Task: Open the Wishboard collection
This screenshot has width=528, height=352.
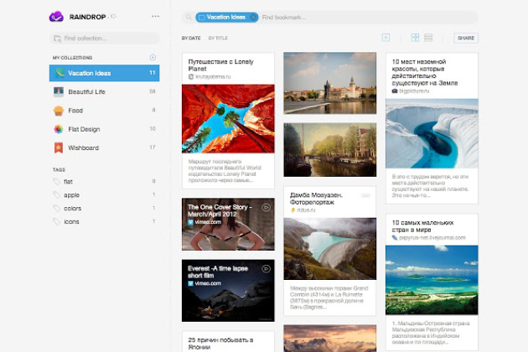Action: tap(105, 148)
